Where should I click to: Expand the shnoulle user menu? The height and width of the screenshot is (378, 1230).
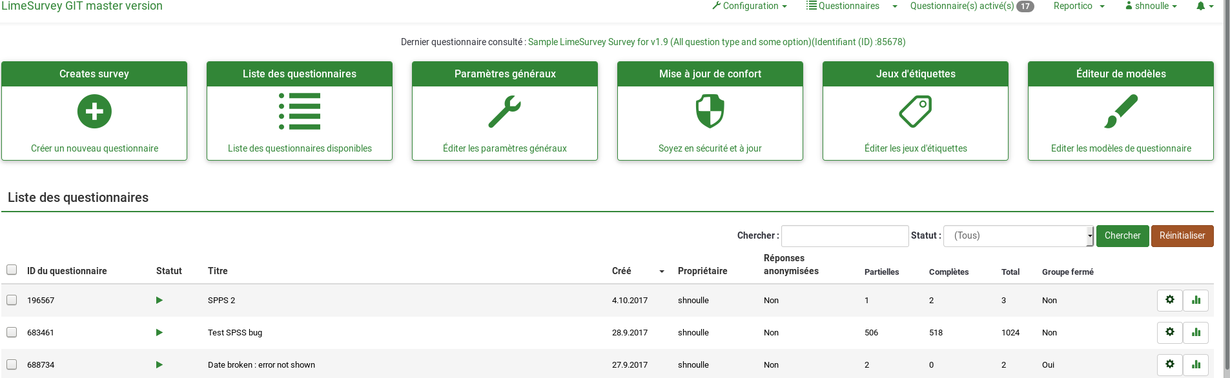[1151, 6]
